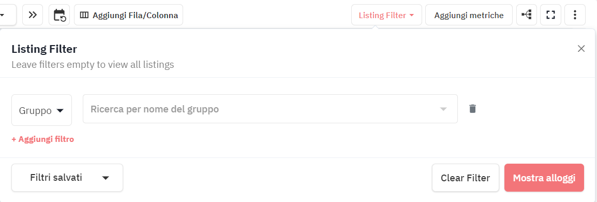Toggle fullscreen mode icon
Screen dimensions: 597x202
pos(550,15)
